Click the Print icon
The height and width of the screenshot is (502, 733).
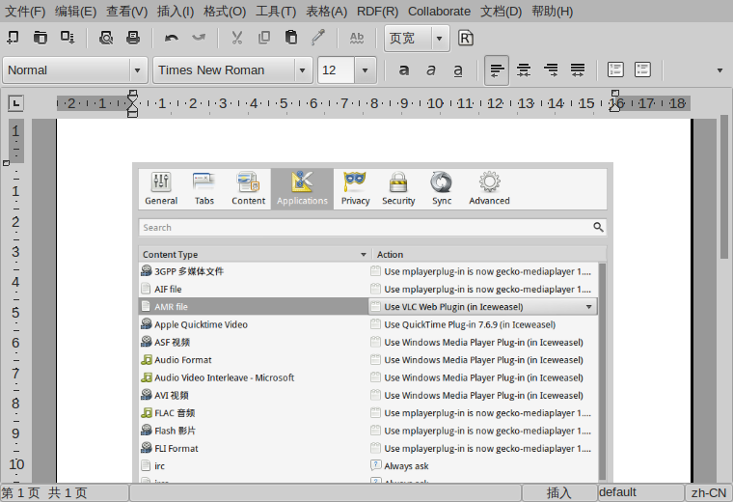tap(133, 38)
